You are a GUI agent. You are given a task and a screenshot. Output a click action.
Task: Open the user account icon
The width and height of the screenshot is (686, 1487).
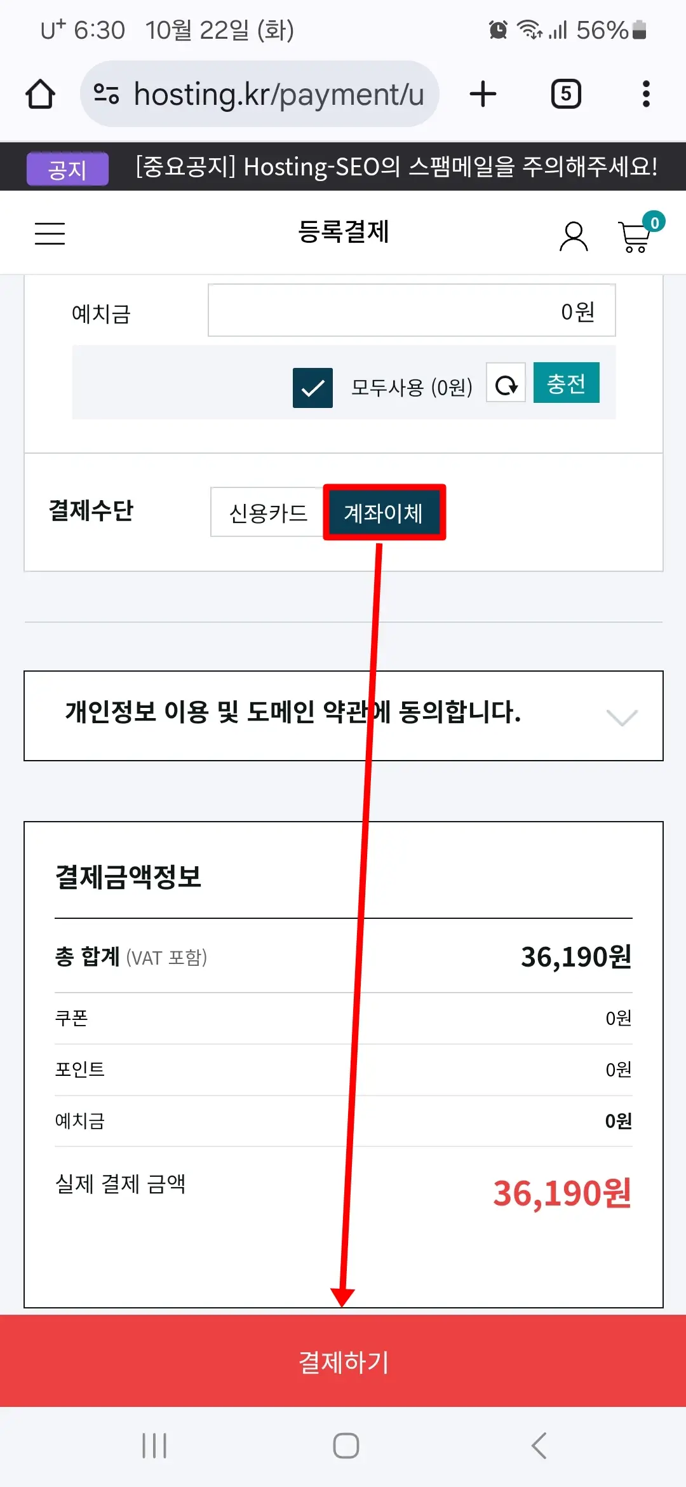click(x=574, y=235)
